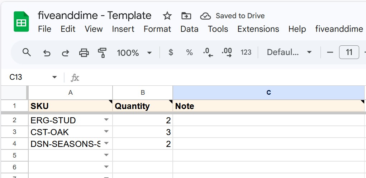Select row 5 header
This screenshot has width=366, height=178.
(x=14, y=155)
